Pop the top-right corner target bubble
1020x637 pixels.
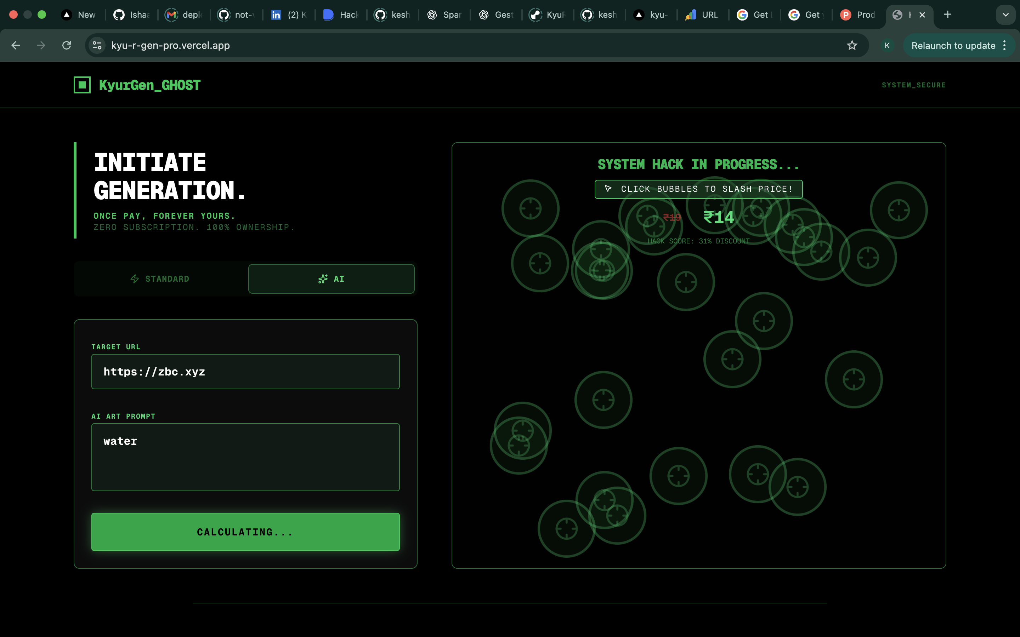click(899, 210)
